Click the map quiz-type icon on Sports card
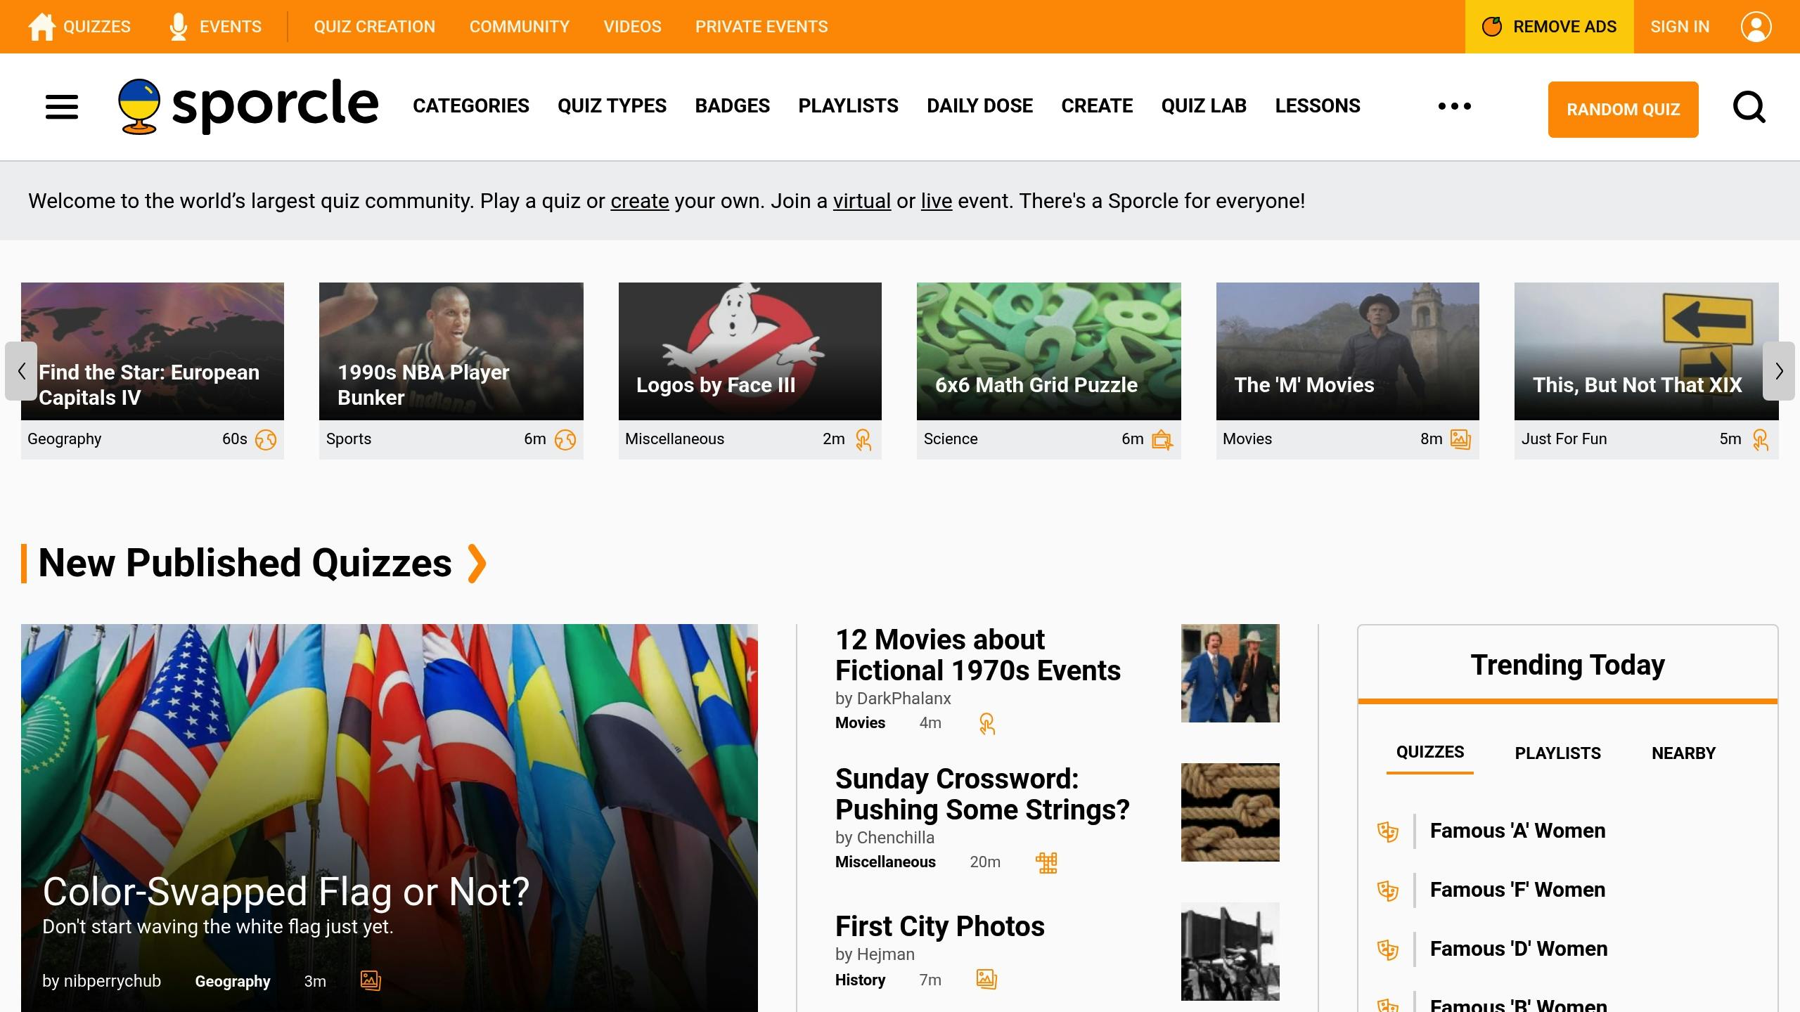The height and width of the screenshot is (1012, 1800). [565, 440]
